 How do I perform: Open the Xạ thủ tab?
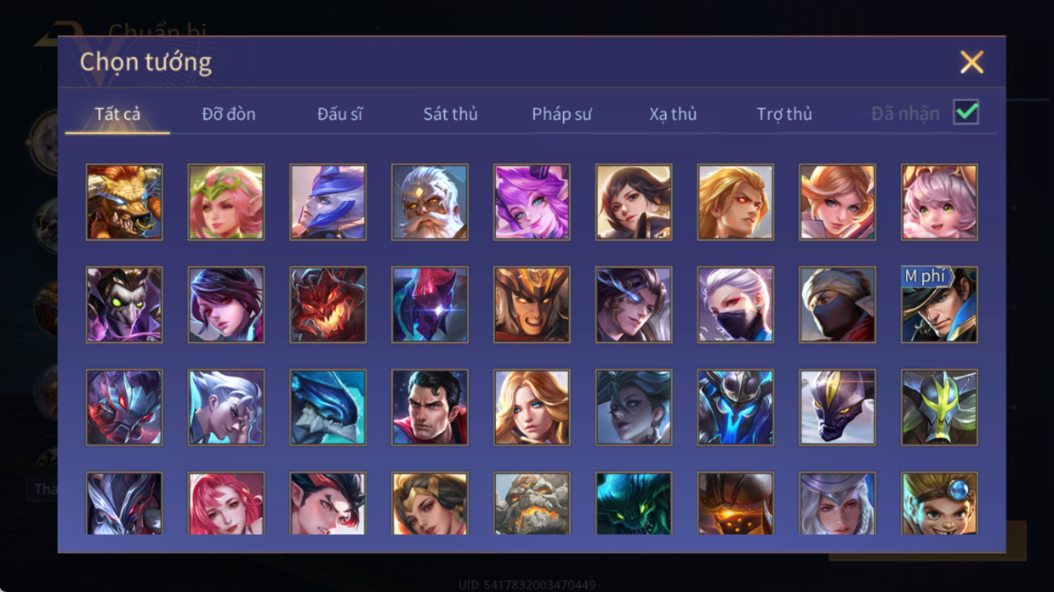coord(673,114)
